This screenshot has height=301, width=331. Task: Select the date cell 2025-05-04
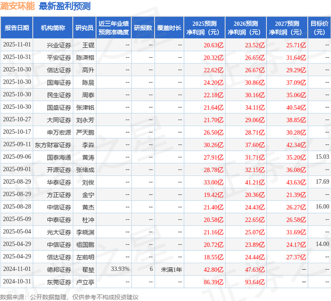[x=17, y=232]
